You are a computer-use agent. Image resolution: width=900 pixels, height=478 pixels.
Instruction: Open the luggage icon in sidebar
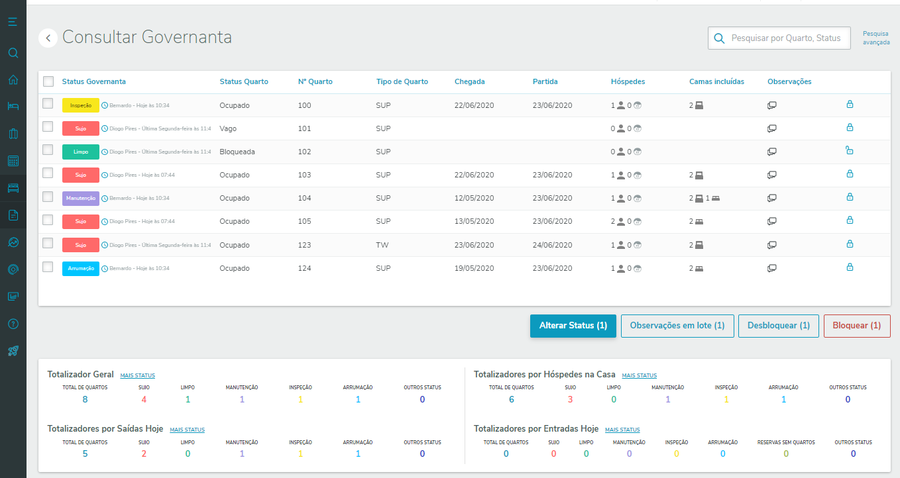(13, 134)
